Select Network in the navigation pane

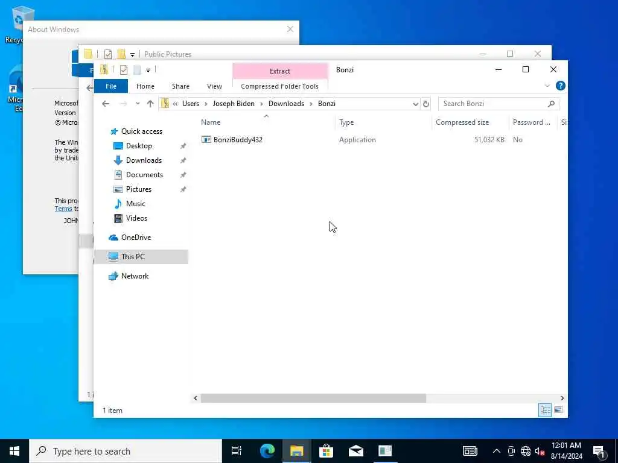pos(135,276)
